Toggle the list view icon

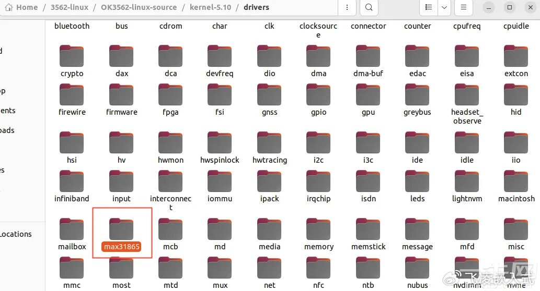429,7
